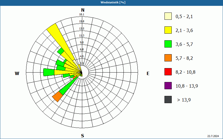Click the date 22.7.2024
The width and height of the screenshot is (223, 139).
(213, 136)
